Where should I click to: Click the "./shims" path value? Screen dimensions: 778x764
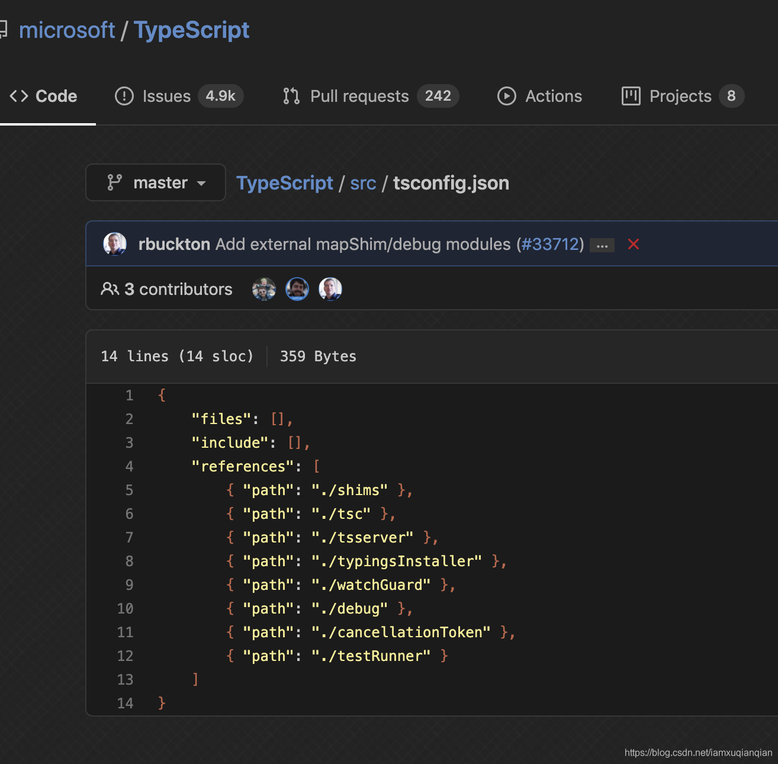pos(349,490)
